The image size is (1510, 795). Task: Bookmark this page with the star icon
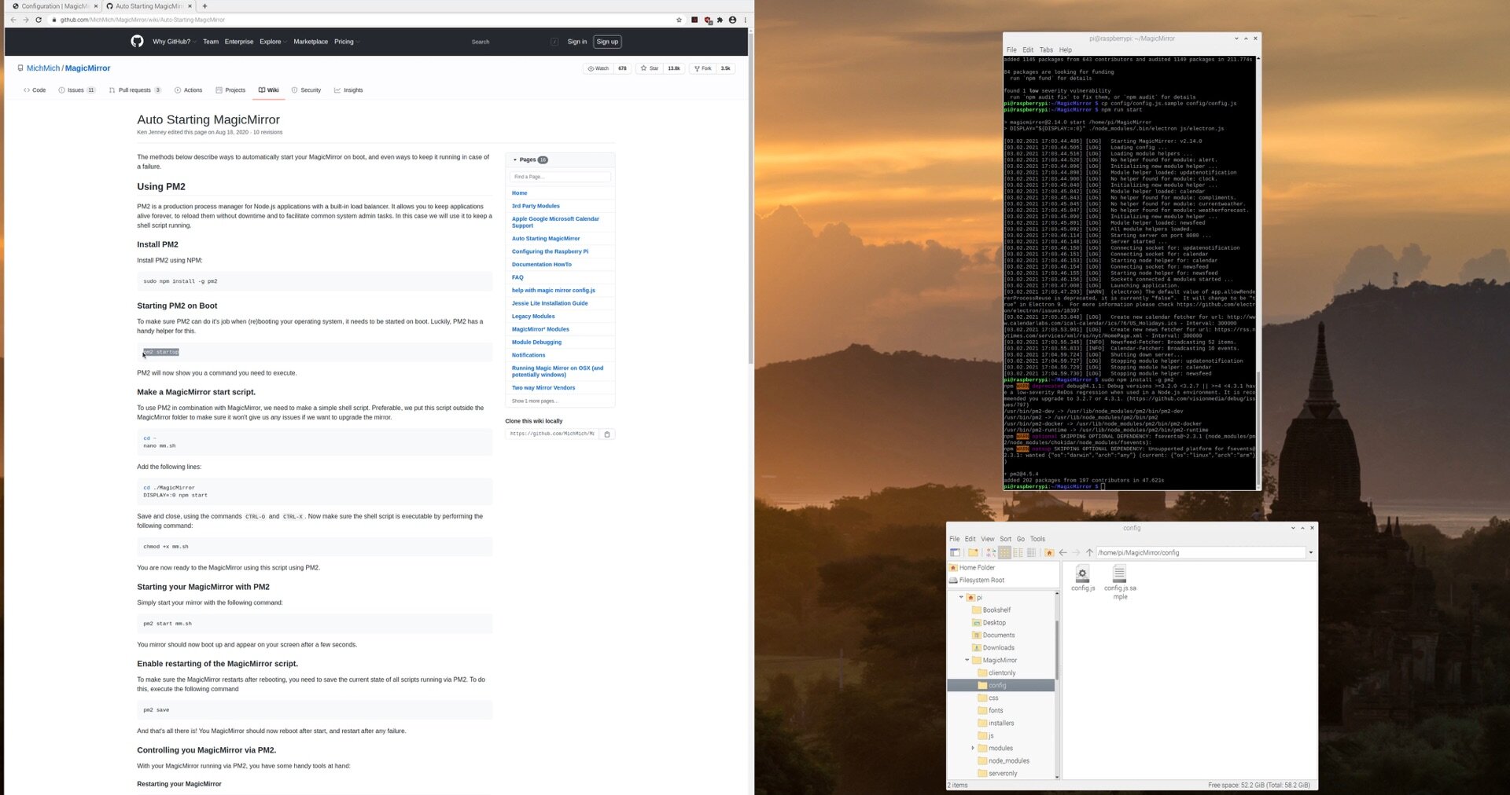pyautogui.click(x=679, y=20)
